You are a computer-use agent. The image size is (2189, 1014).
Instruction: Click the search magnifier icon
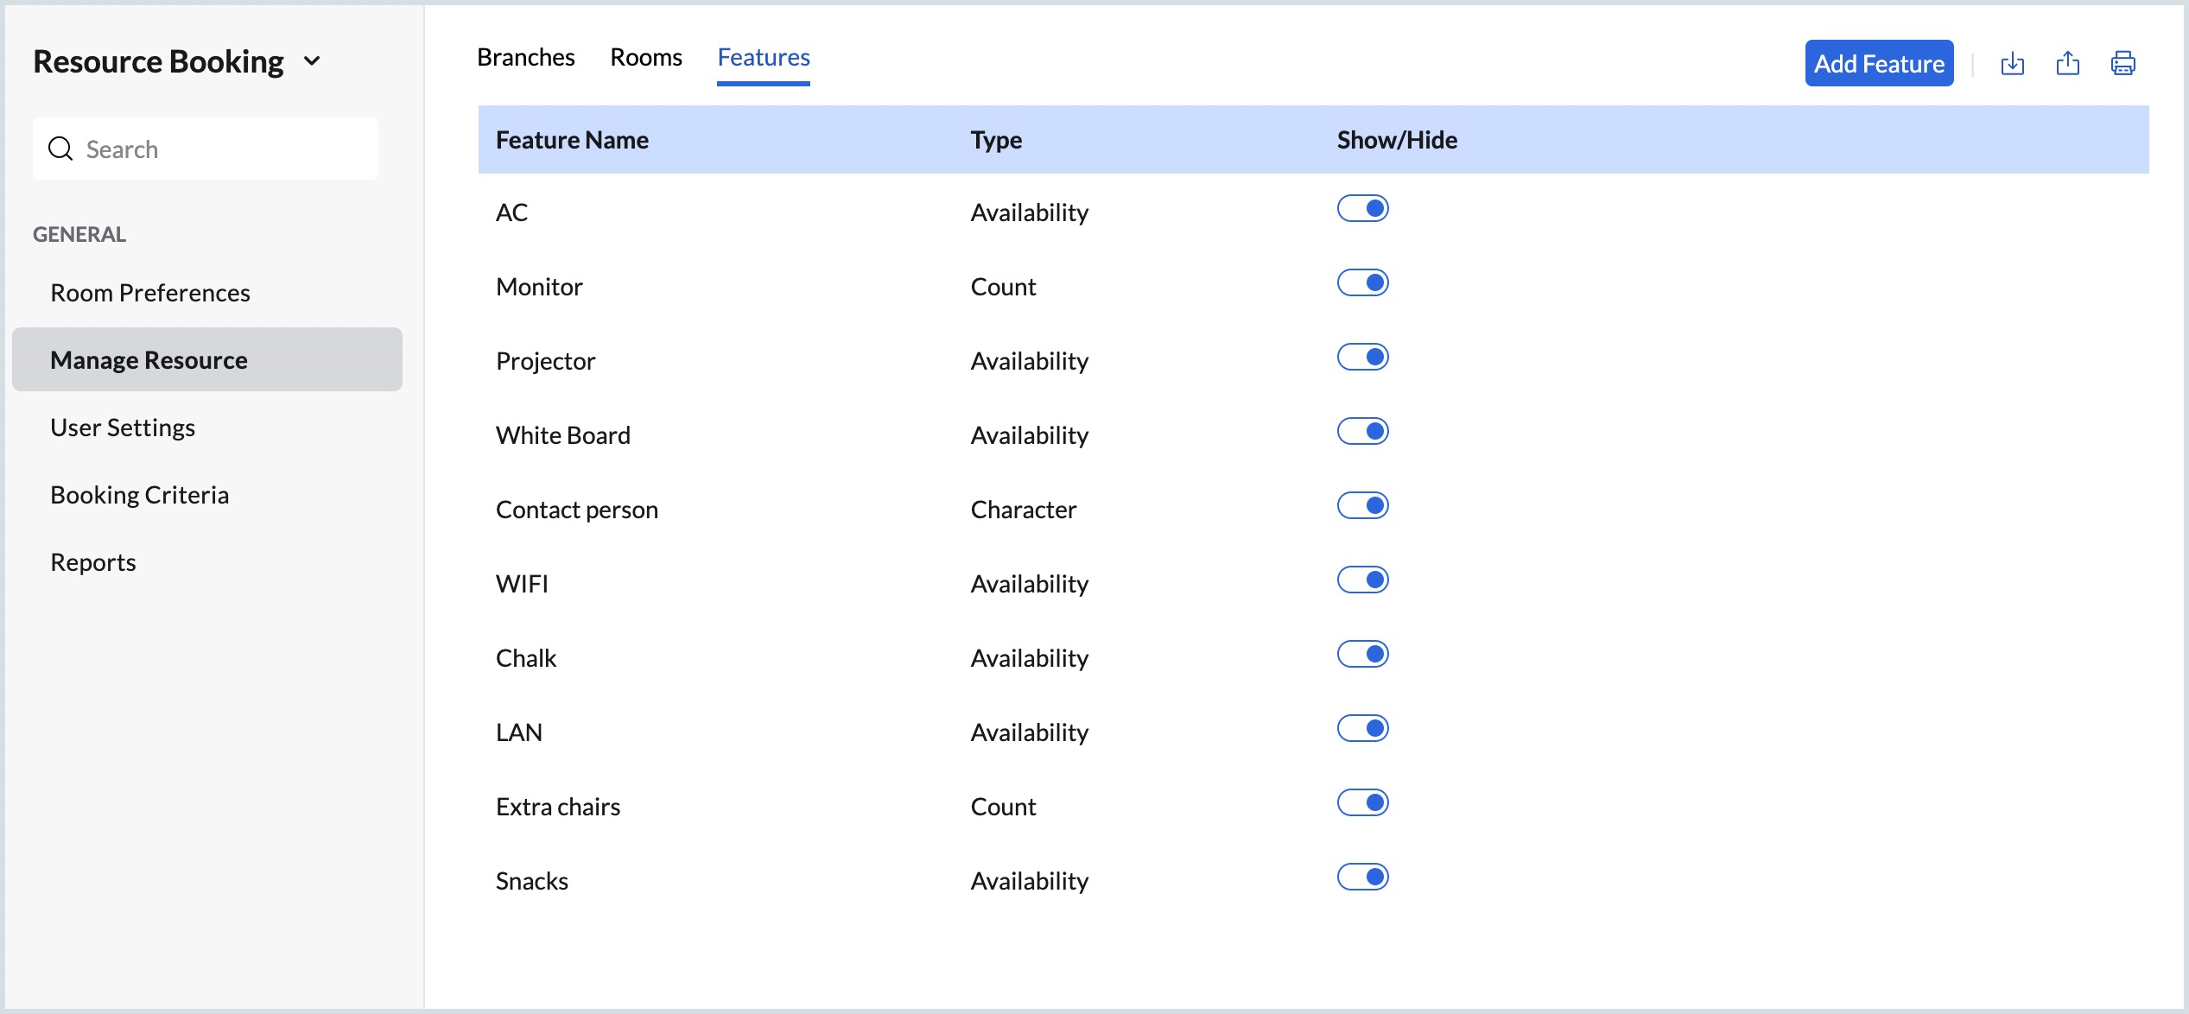(x=60, y=149)
